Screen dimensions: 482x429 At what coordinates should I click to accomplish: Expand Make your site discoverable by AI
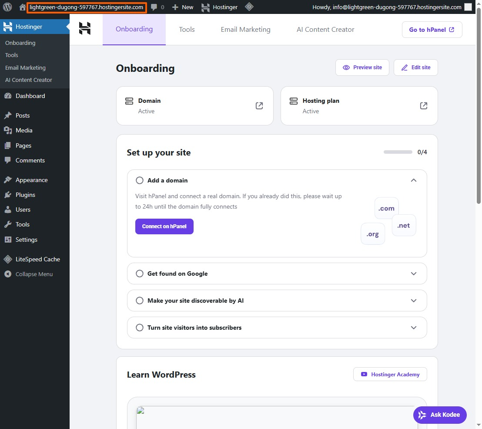414,301
